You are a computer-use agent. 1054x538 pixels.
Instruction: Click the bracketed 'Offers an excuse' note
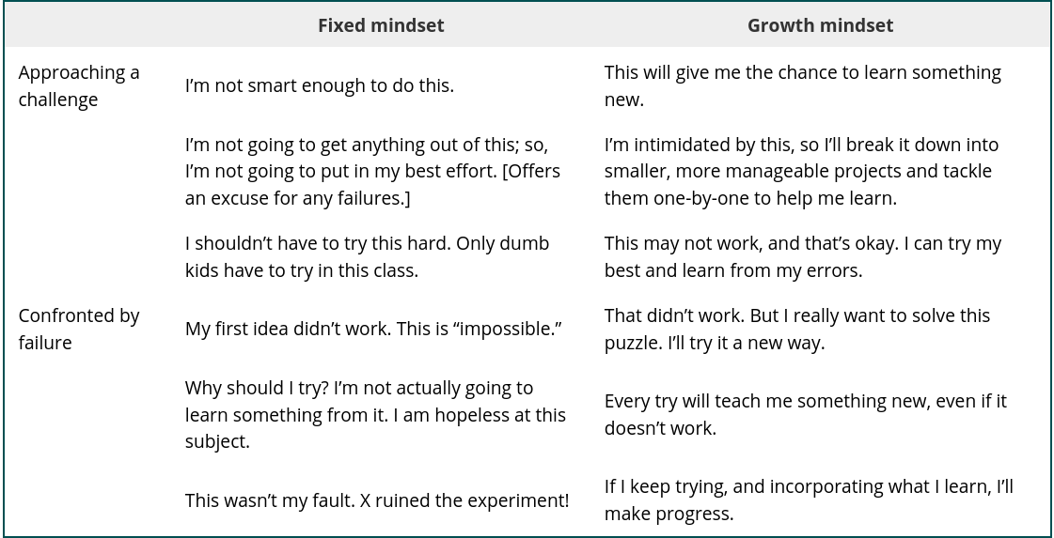pos(376,186)
